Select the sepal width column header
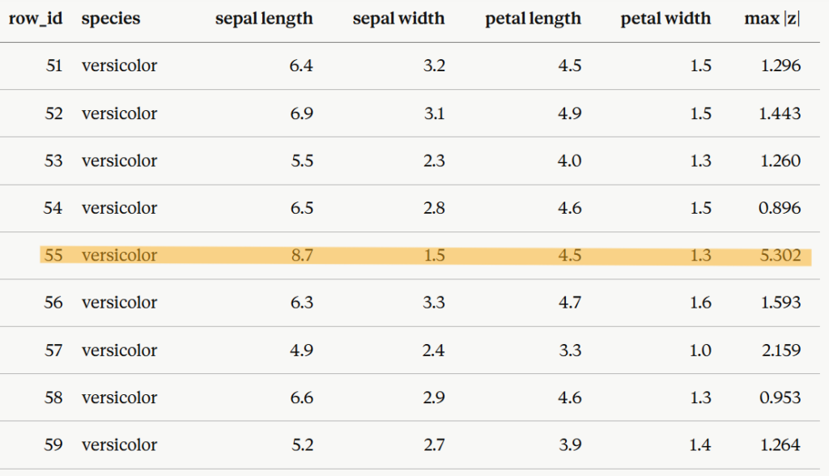The height and width of the screenshot is (476, 829). [x=398, y=19]
